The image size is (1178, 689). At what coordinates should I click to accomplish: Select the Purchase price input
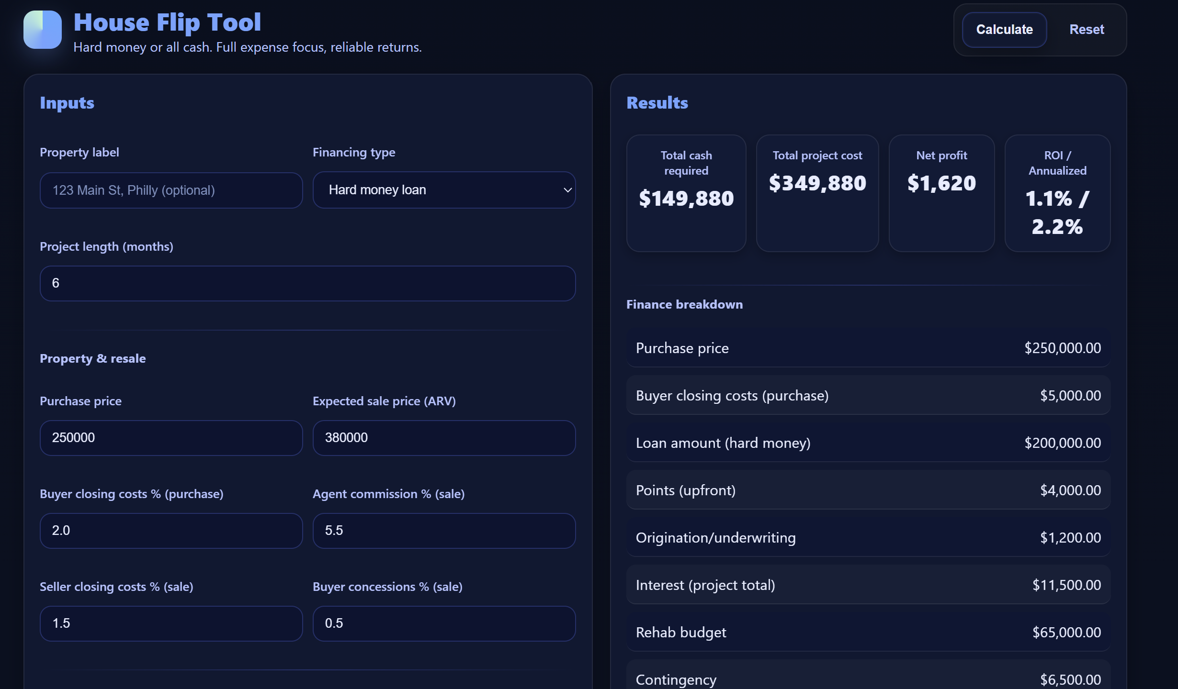pyautogui.click(x=171, y=438)
